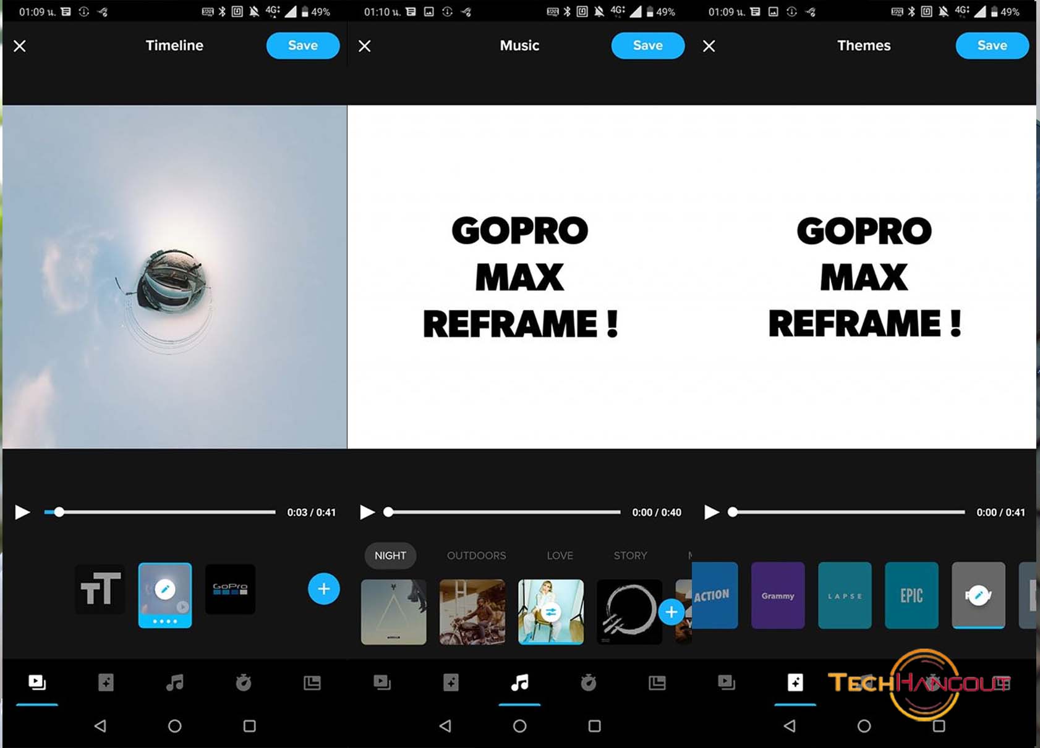Click the GOPRO MAX REFRAME preview on Themes screen
This screenshot has width=1040, height=748.
point(864,277)
